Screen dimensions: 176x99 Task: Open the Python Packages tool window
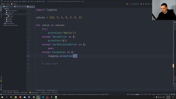pyautogui.click(x=34, y=92)
